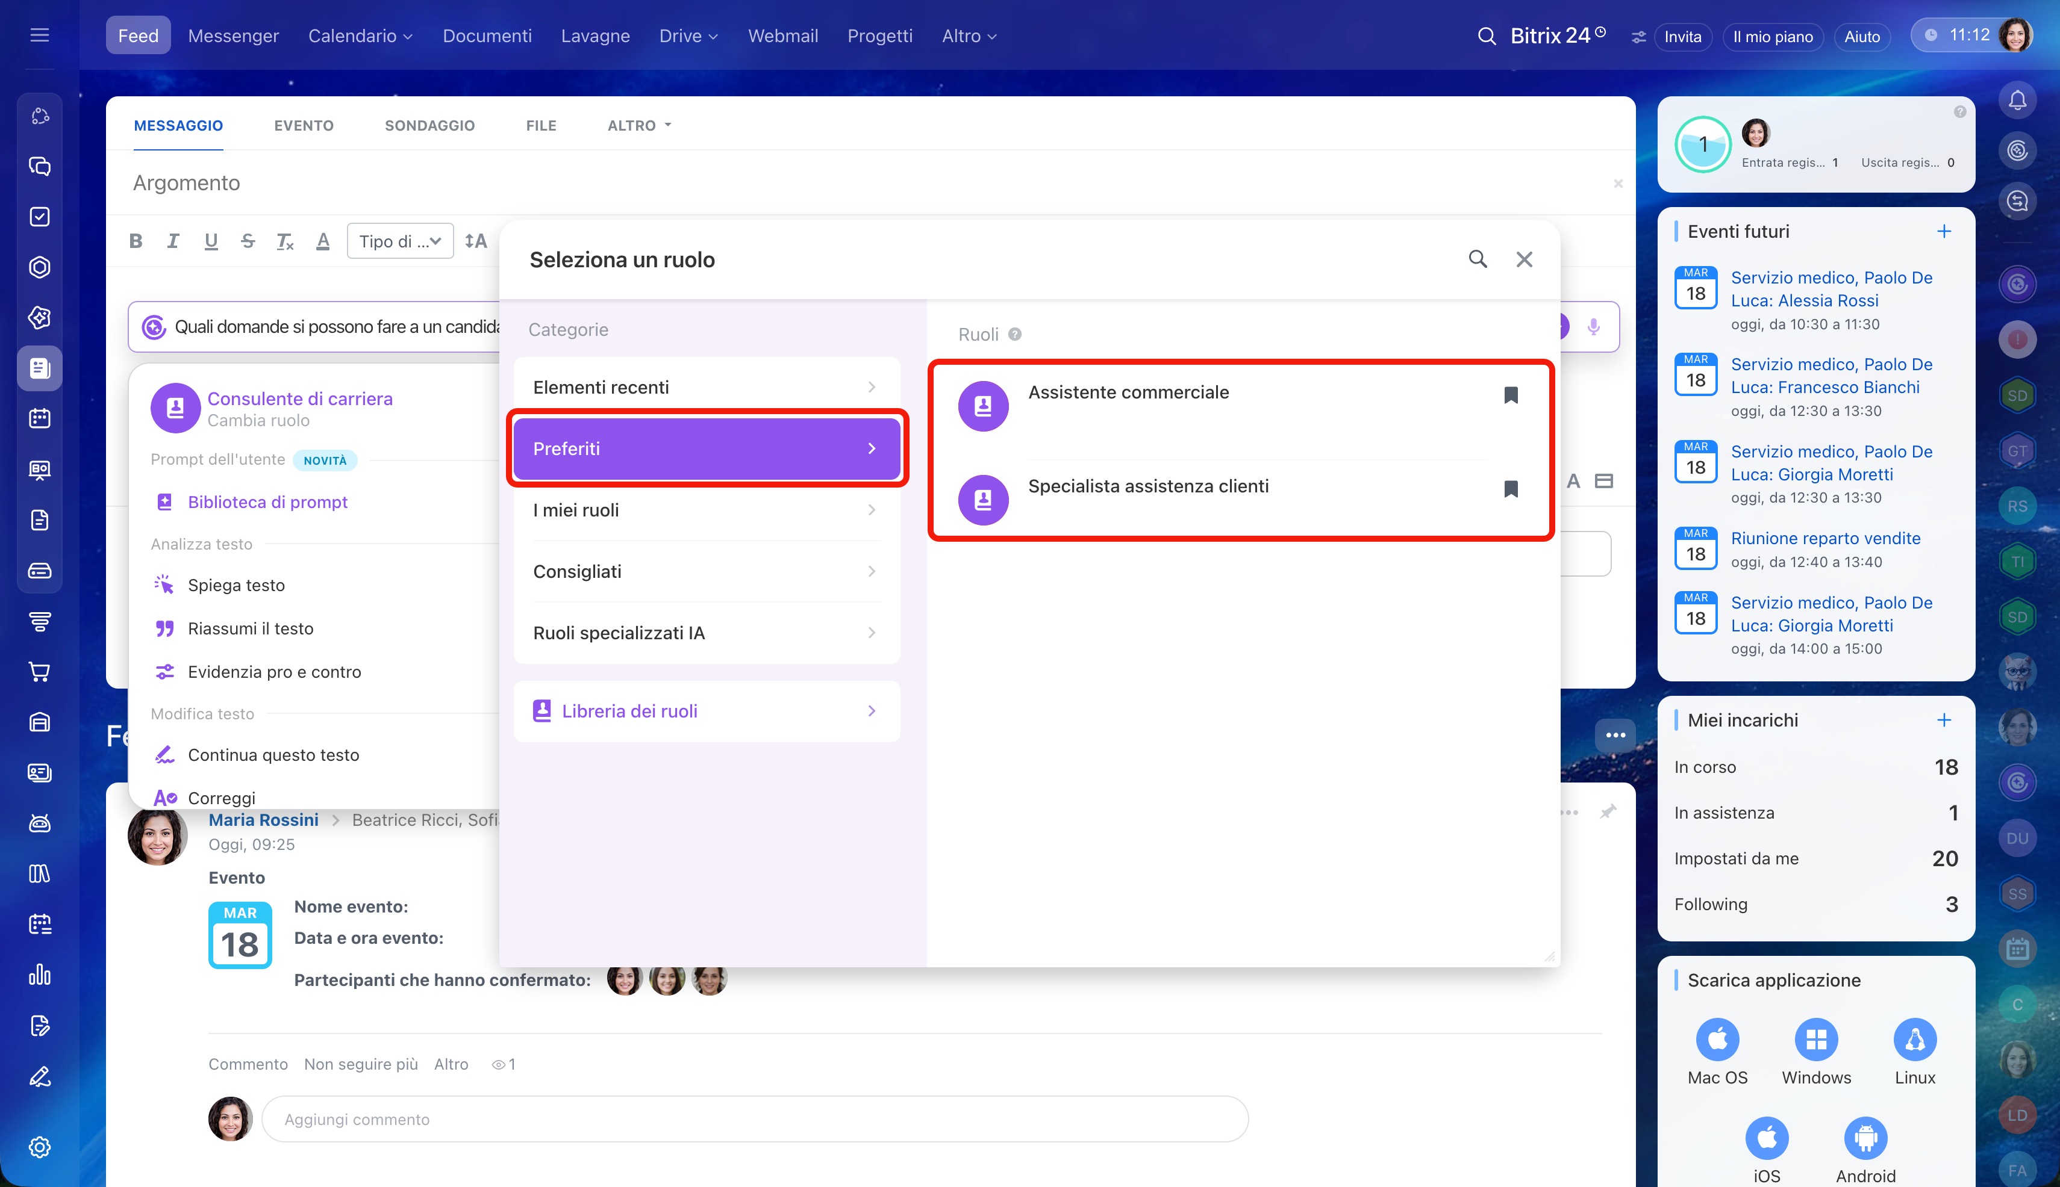Click the microphone voice input icon

coord(1593,327)
